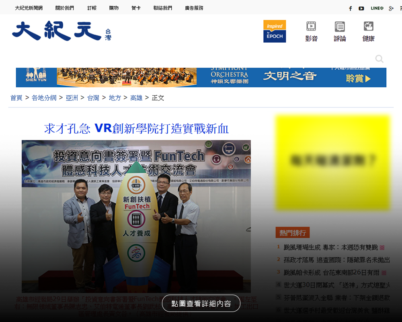This screenshot has height=322, width=402.
Task: Click 聯絡我們 in the top menu
Action: click(162, 8)
